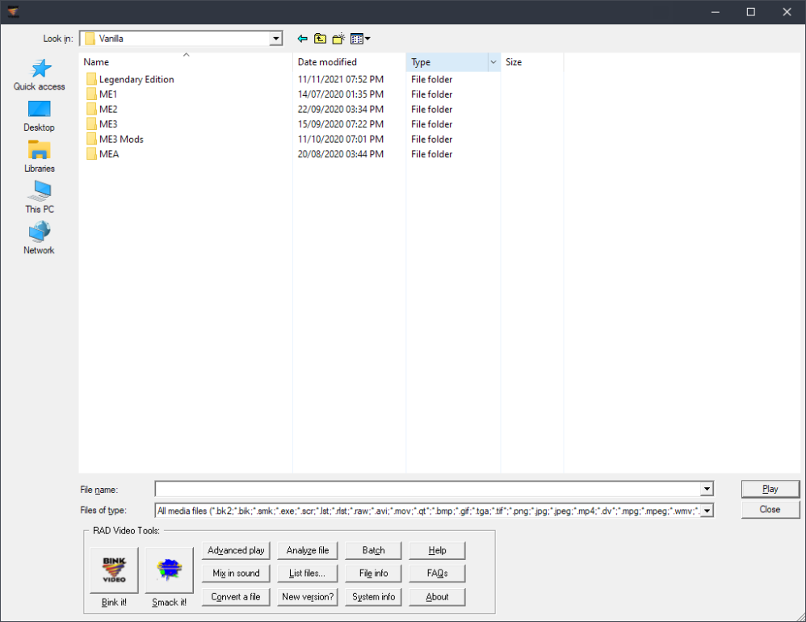
Task: Open the File name history dropdown arrow
Action: [707, 489]
